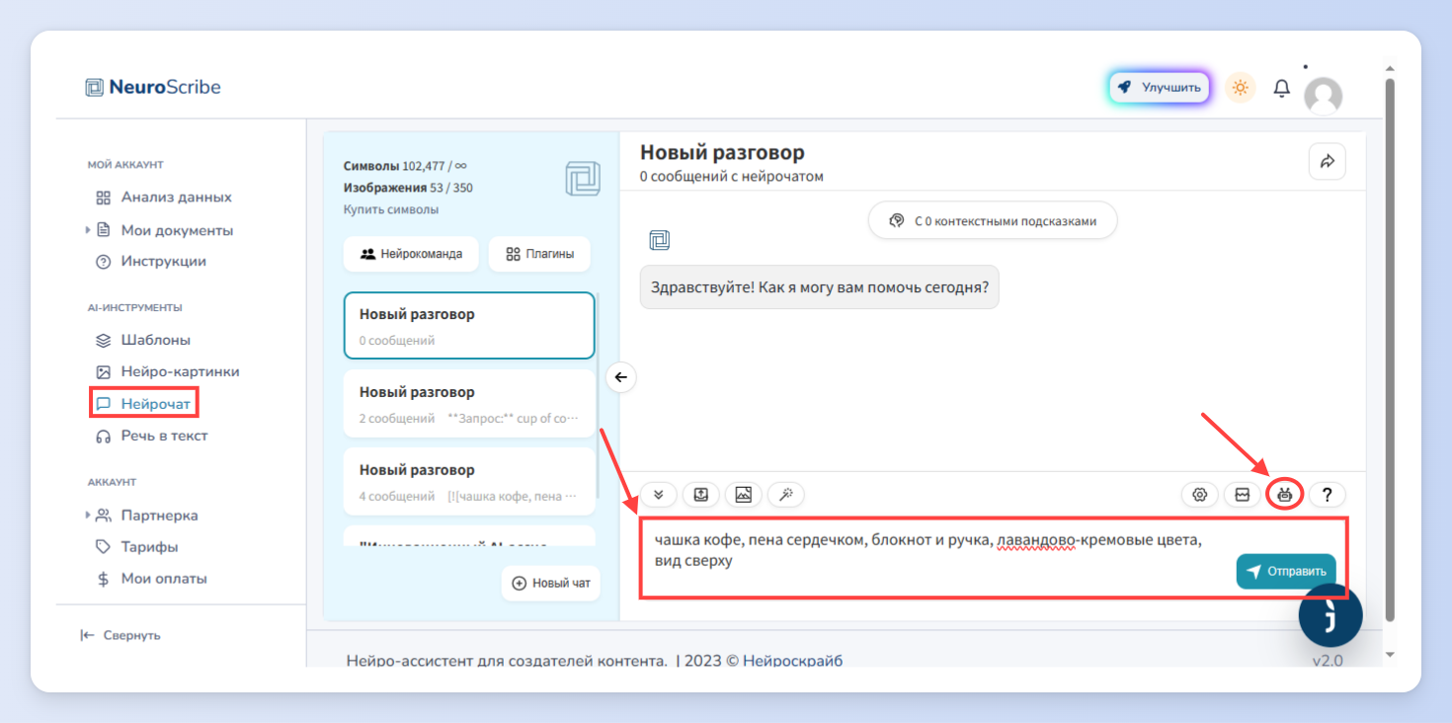The height and width of the screenshot is (723, 1452).
Task: Open the notifications bell
Action: pyautogui.click(x=1281, y=88)
